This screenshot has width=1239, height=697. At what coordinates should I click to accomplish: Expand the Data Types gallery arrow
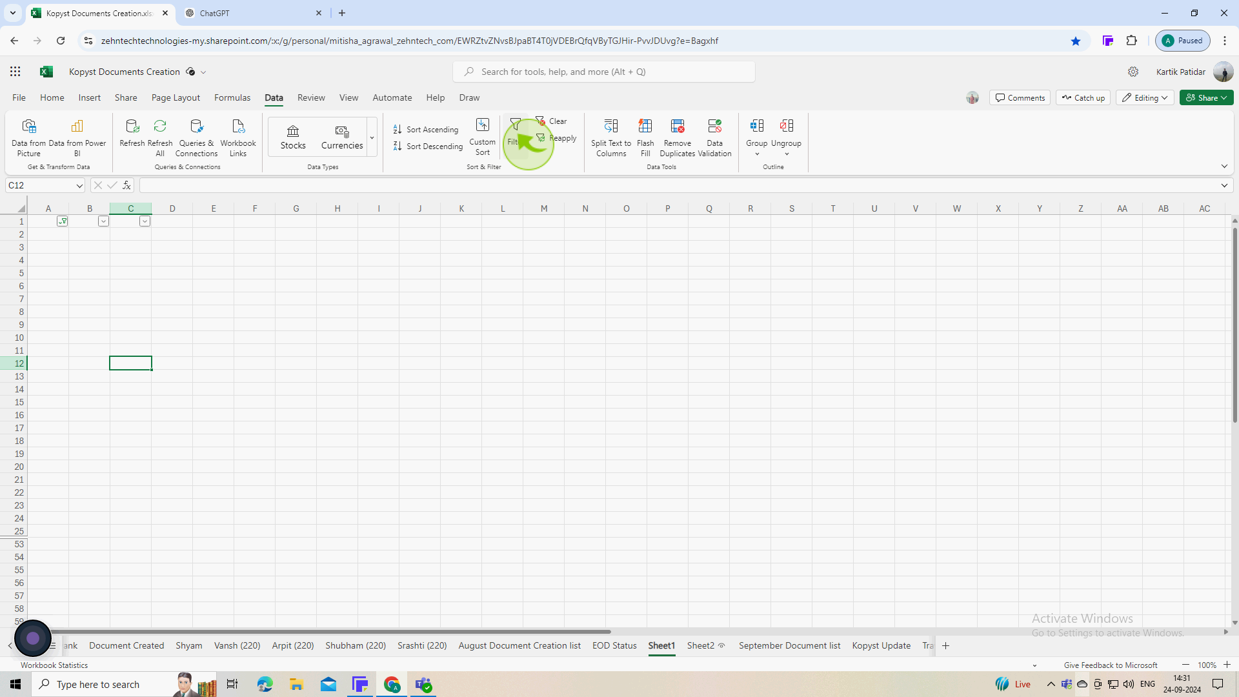click(x=372, y=137)
